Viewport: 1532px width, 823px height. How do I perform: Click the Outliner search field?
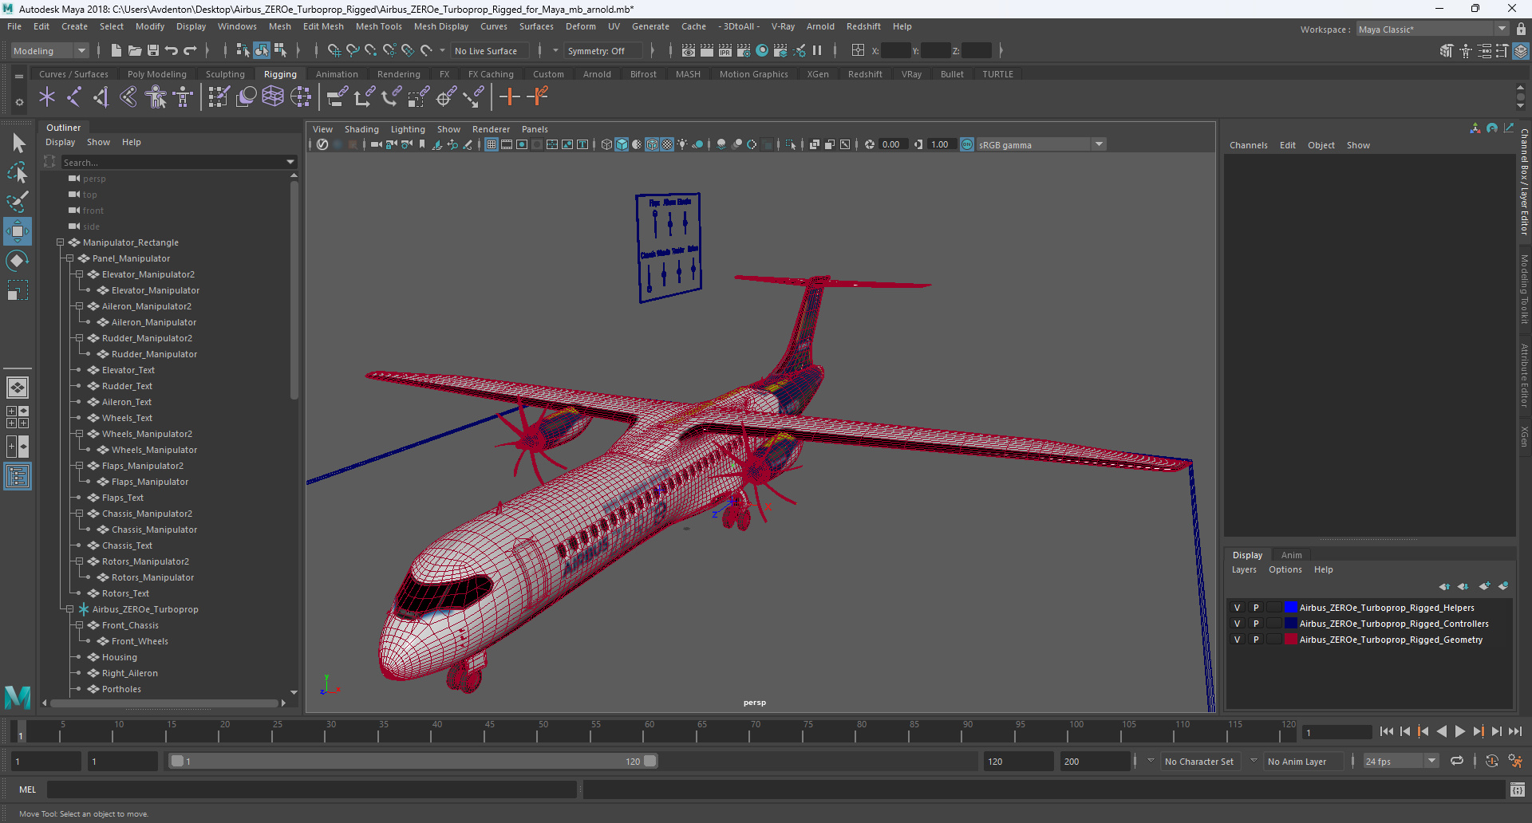[179, 162]
